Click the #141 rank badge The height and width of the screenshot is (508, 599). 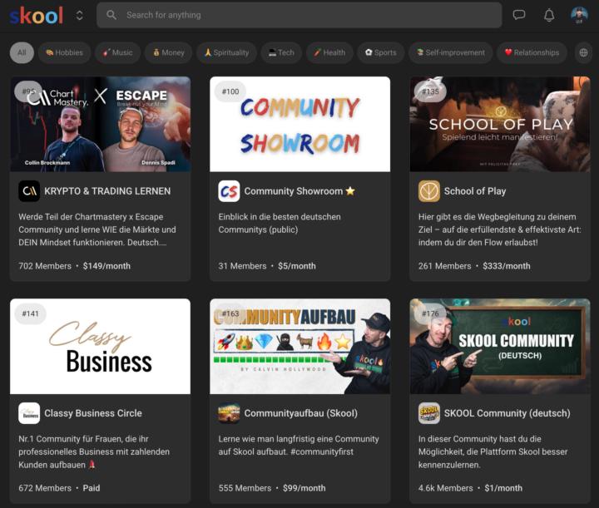[x=30, y=313]
